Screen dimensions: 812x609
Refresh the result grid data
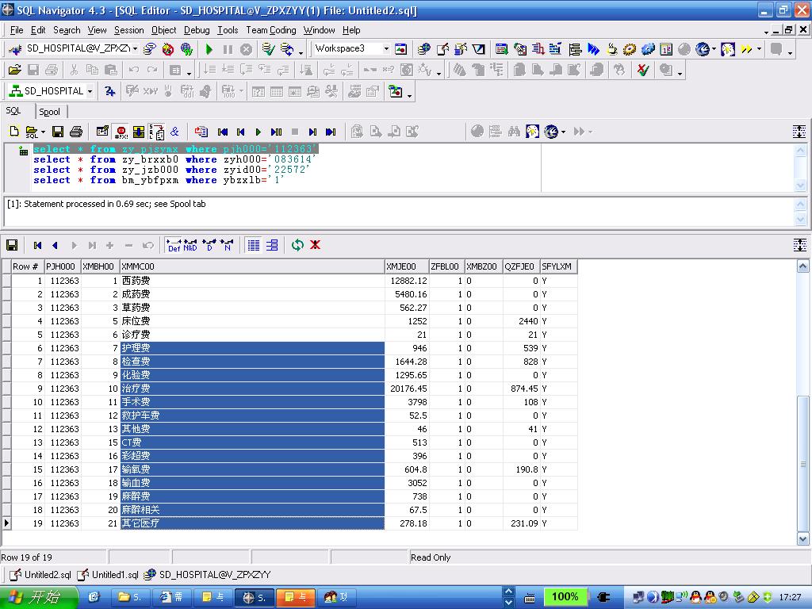(x=297, y=245)
